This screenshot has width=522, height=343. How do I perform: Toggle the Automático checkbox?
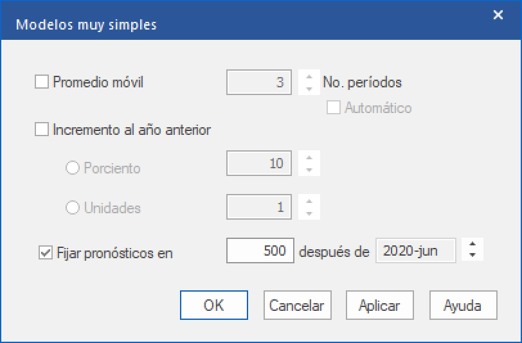point(334,108)
